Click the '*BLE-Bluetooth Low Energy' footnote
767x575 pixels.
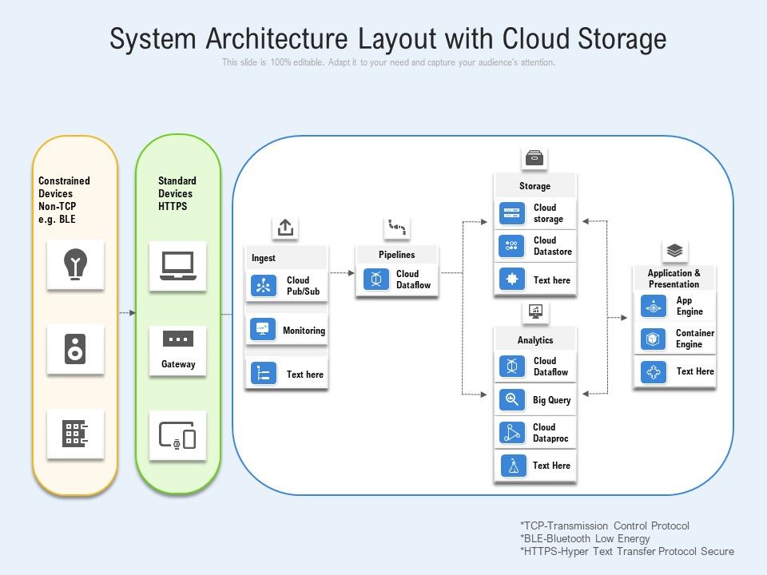[x=585, y=539]
